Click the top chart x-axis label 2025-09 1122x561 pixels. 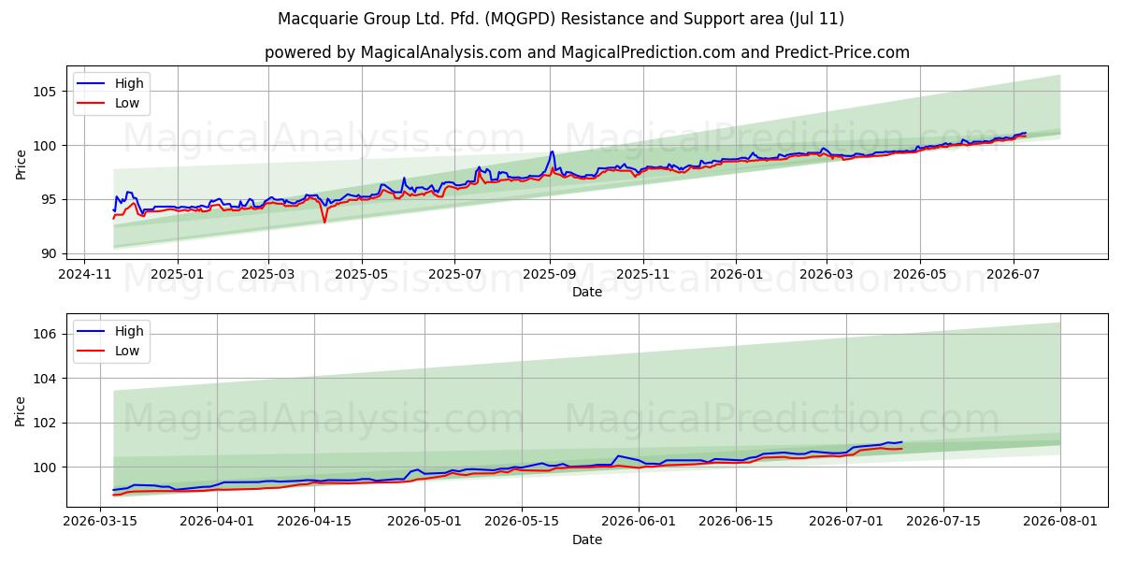click(x=550, y=275)
